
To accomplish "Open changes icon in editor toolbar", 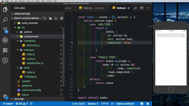I will point(135,8).
